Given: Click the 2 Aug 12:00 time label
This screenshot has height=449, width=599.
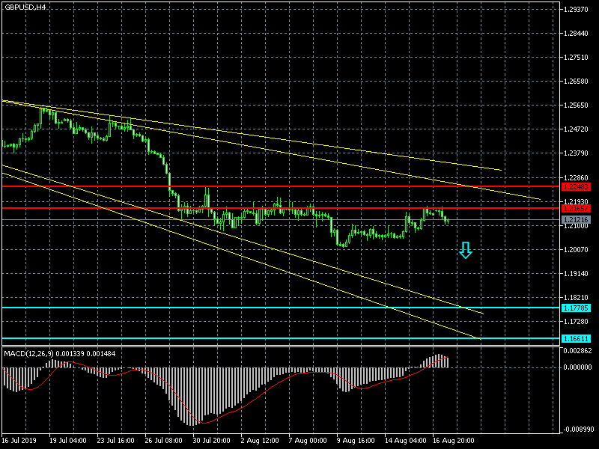Looking at the screenshot, I should [260, 440].
